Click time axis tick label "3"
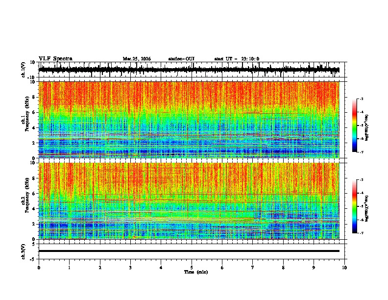388x300 pixels. 130,268
